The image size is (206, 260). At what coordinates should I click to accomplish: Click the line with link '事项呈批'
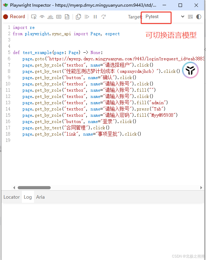[x=82, y=134]
